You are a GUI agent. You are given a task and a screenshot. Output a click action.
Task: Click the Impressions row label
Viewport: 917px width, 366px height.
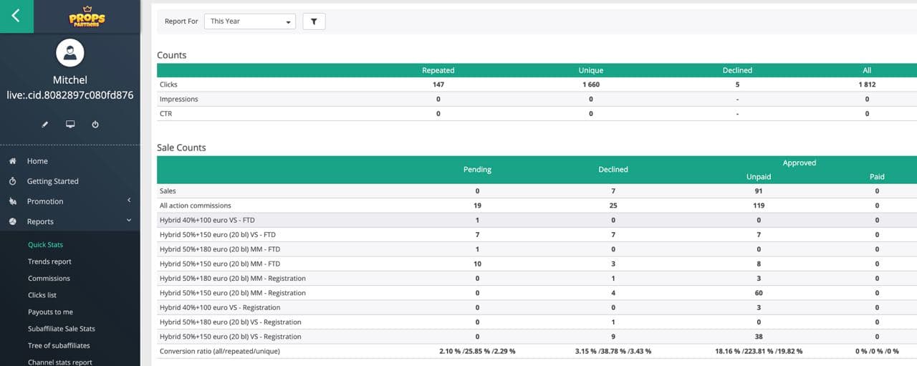179,99
